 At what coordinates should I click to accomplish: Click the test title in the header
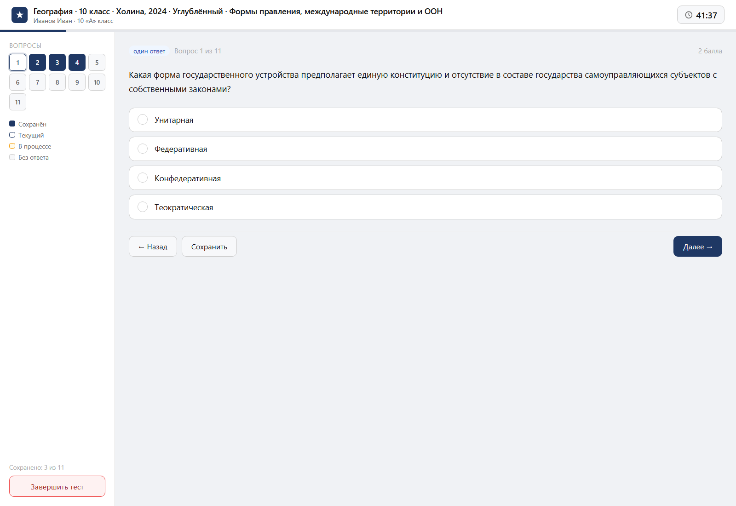click(238, 11)
